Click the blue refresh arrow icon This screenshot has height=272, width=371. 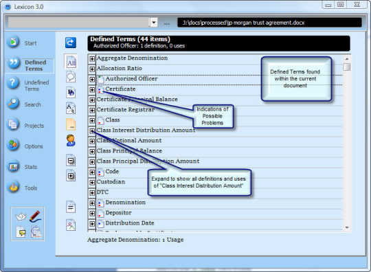pyautogui.click(x=71, y=43)
